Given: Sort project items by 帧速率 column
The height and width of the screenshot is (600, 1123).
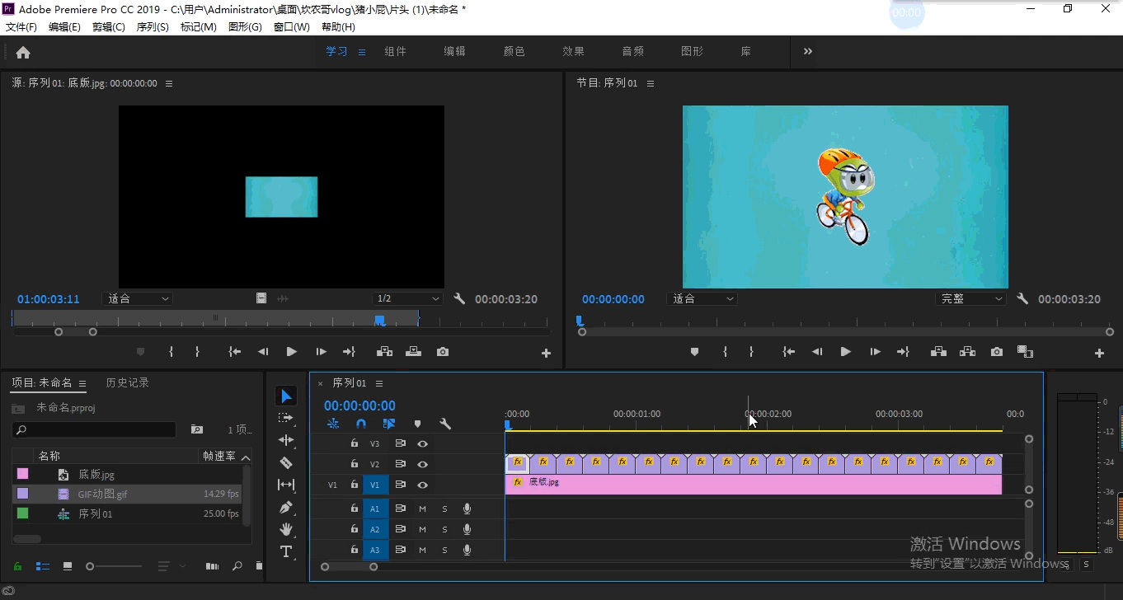Looking at the screenshot, I should (219, 456).
